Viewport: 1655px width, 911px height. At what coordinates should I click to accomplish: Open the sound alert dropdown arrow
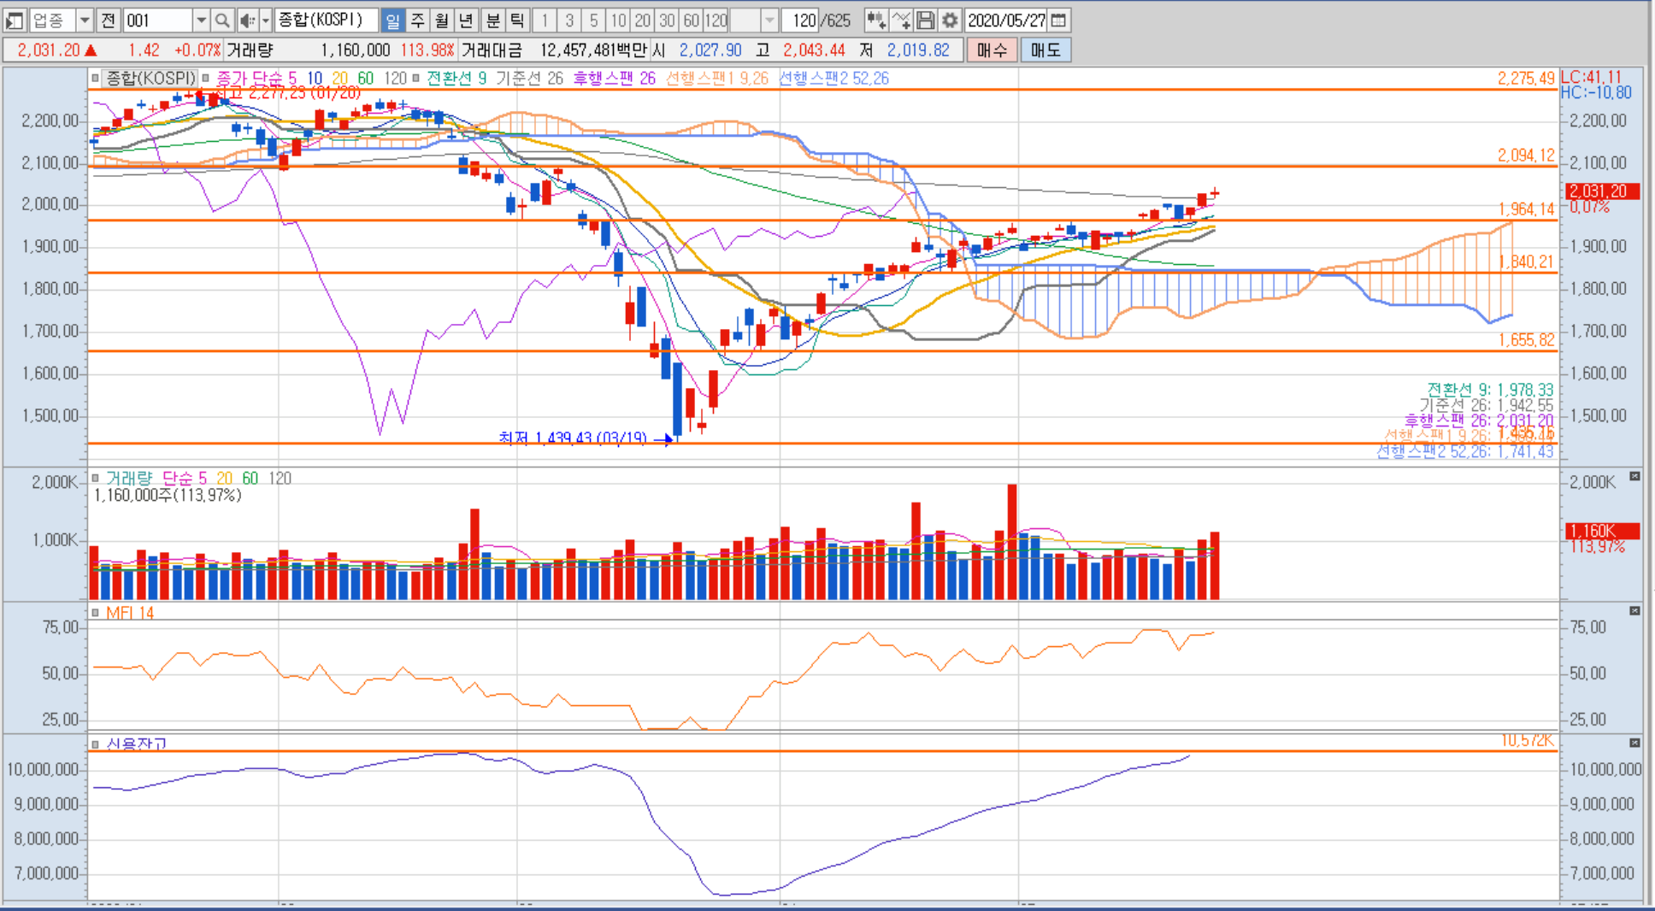(266, 20)
